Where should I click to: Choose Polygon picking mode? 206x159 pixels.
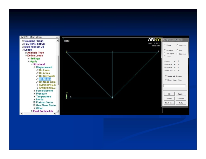tap(165, 54)
